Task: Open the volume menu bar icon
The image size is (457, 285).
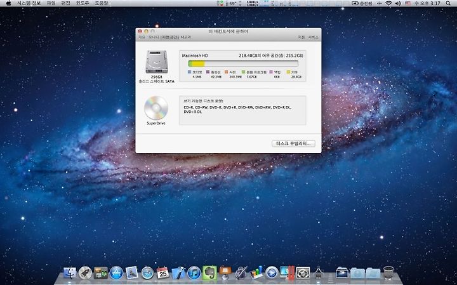Action: tap(398, 3)
